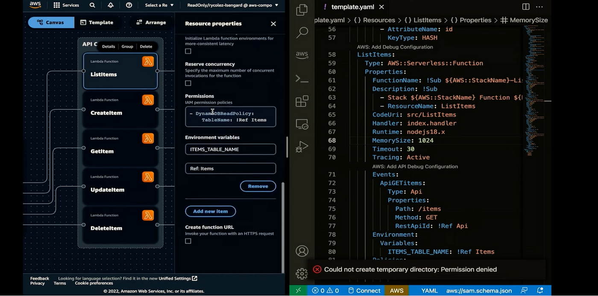Click the Connect status bar item
598x296 pixels.
click(364, 290)
